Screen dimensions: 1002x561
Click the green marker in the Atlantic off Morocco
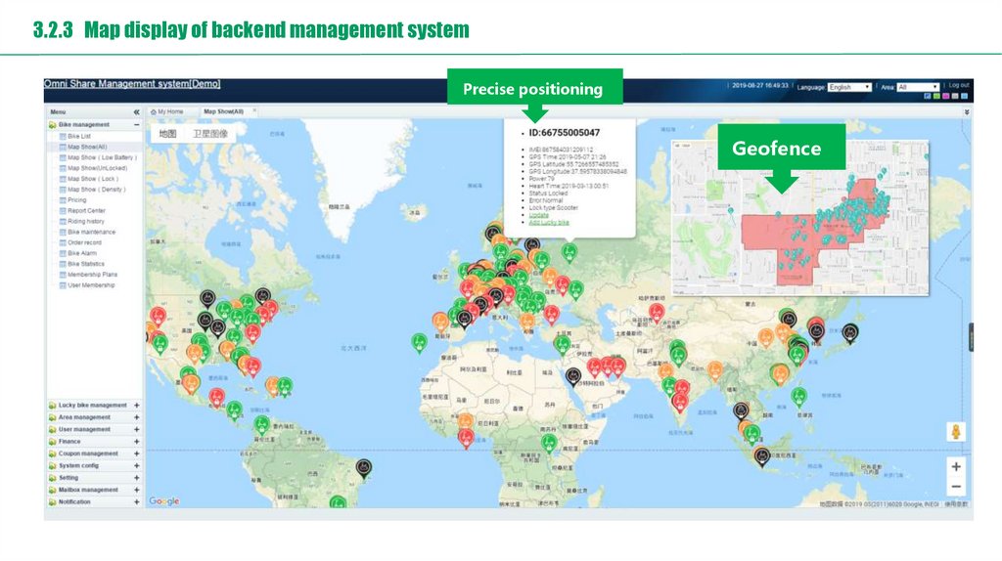point(419,343)
